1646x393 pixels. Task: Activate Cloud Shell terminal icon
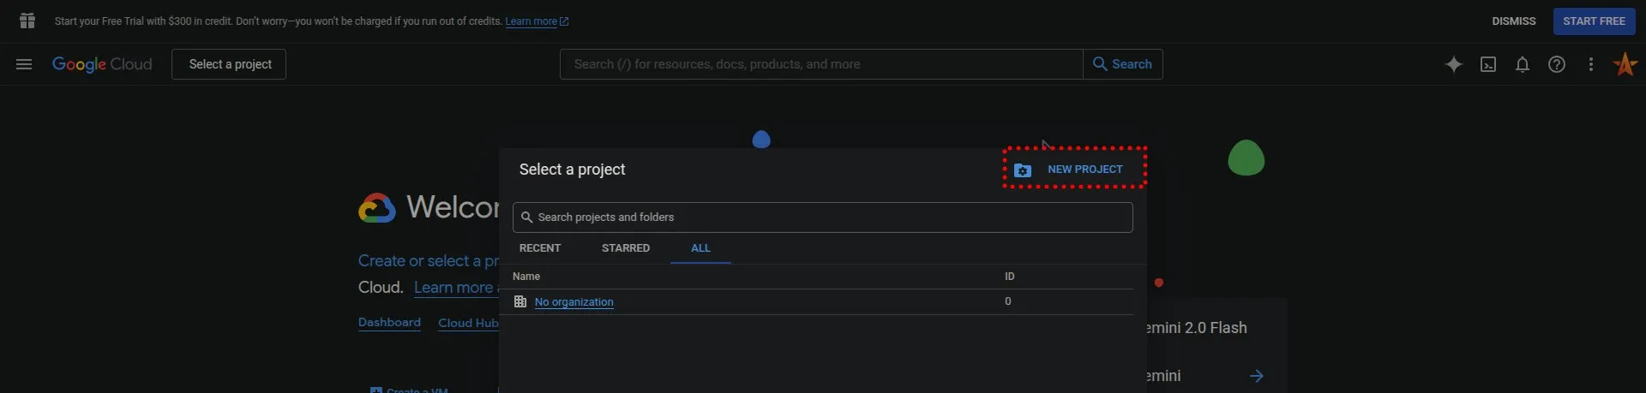pyautogui.click(x=1488, y=64)
